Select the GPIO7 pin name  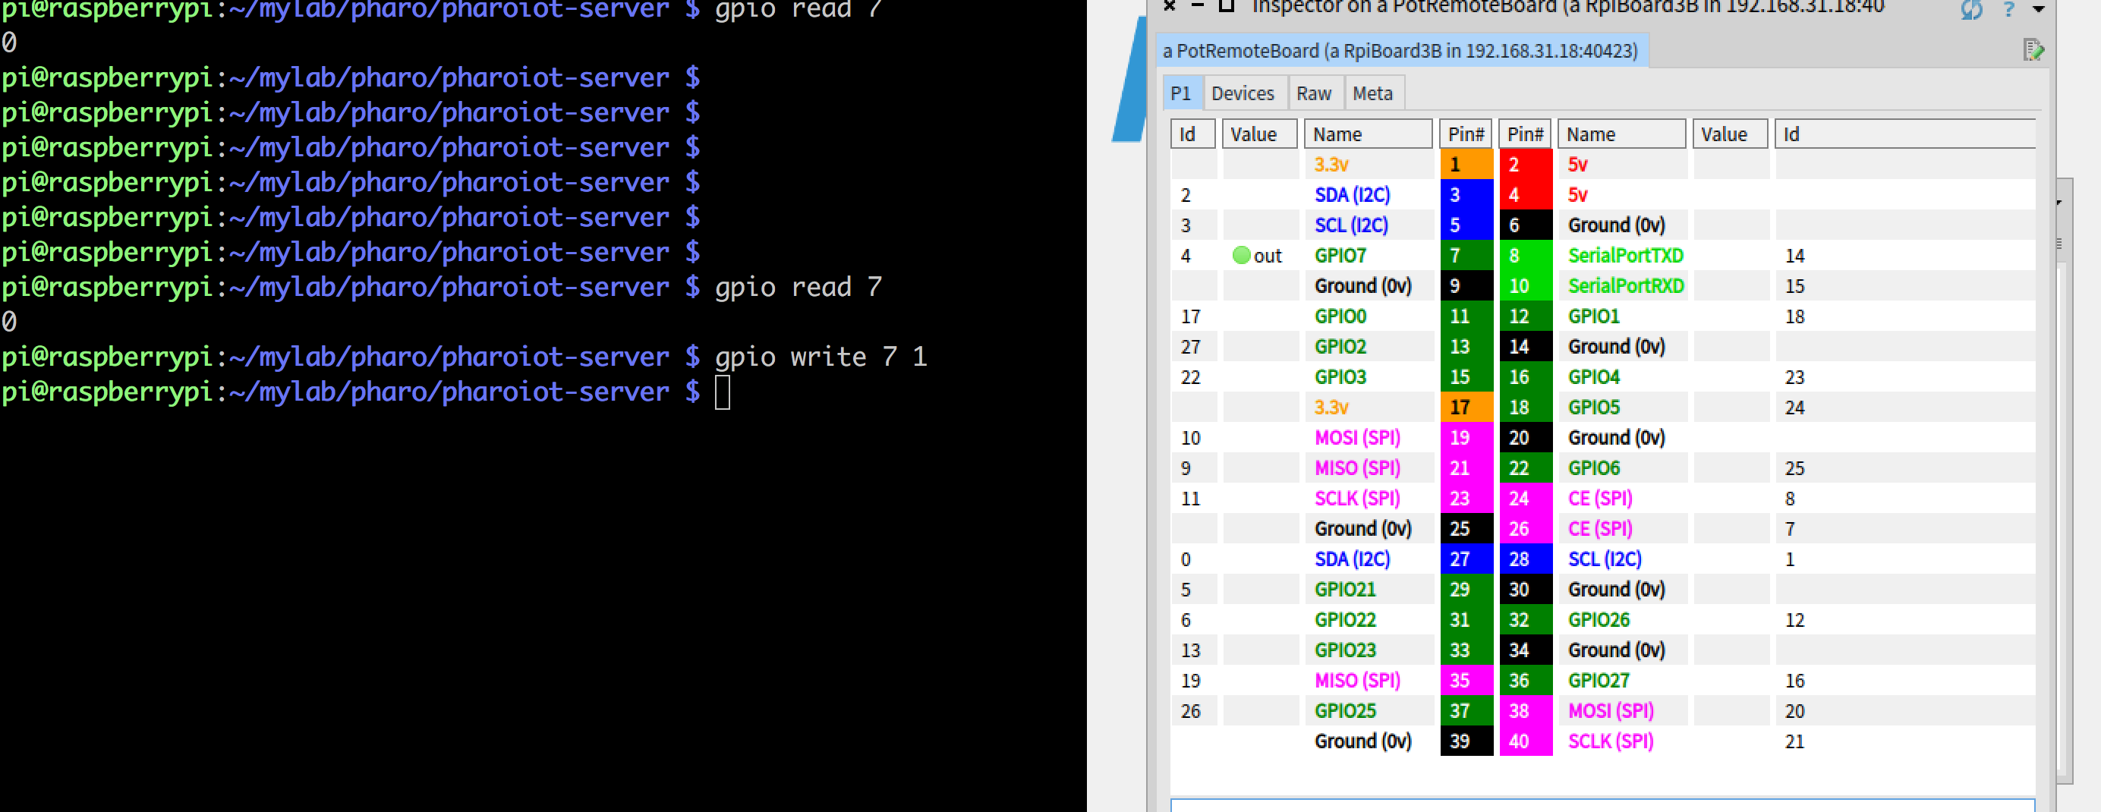tap(1340, 256)
